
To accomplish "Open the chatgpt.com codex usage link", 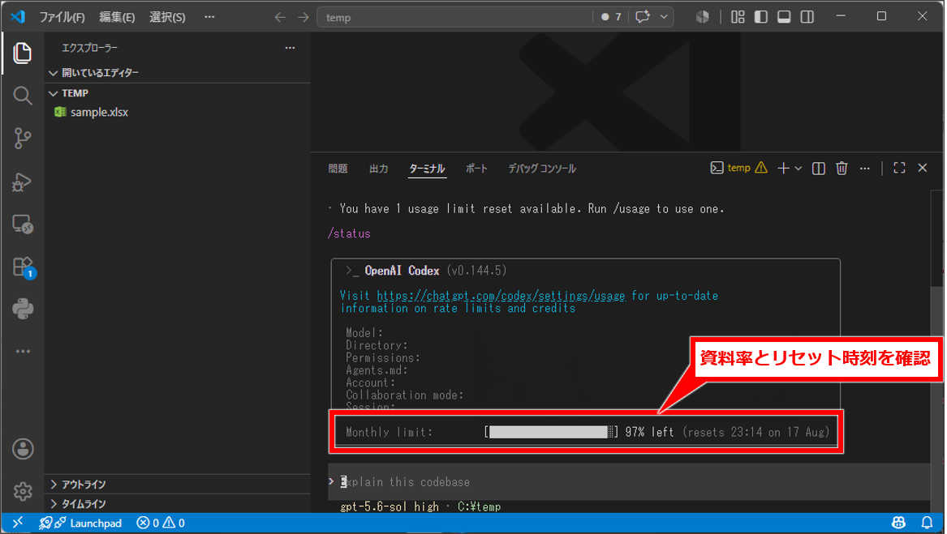I will coord(501,296).
